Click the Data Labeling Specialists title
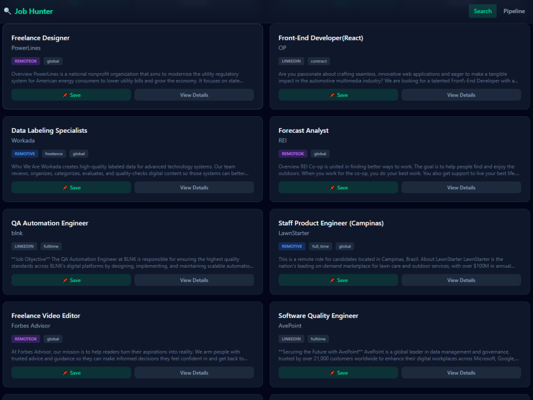 (49, 130)
